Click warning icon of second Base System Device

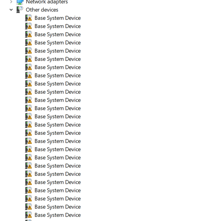click(x=29, y=26)
